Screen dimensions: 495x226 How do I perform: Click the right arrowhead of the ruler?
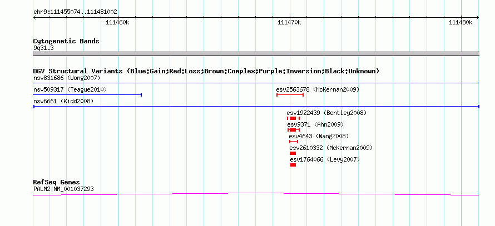click(x=478, y=18)
